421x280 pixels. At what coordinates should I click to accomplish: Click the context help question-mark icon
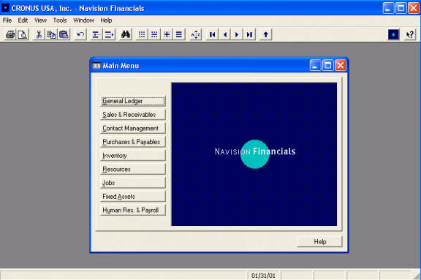(410, 34)
